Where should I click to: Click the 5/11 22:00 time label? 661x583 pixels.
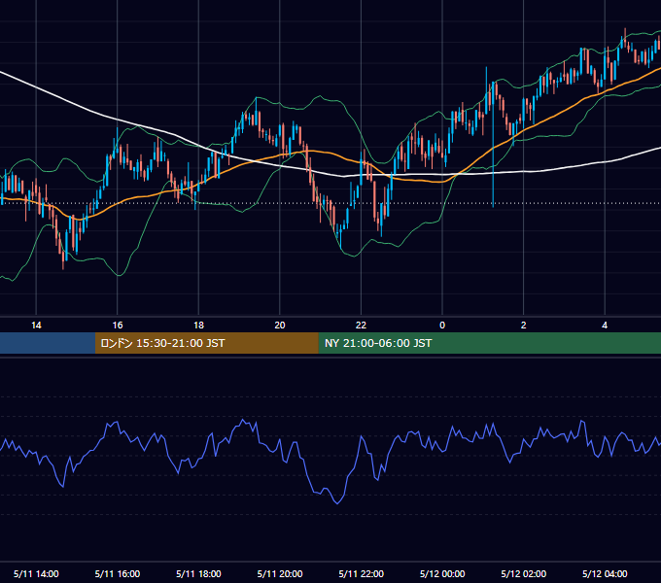coord(362,573)
